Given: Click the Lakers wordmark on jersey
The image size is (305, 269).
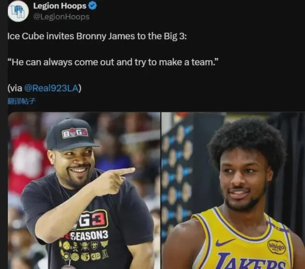Looking at the screenshot, I should pyautogui.click(x=252, y=261).
